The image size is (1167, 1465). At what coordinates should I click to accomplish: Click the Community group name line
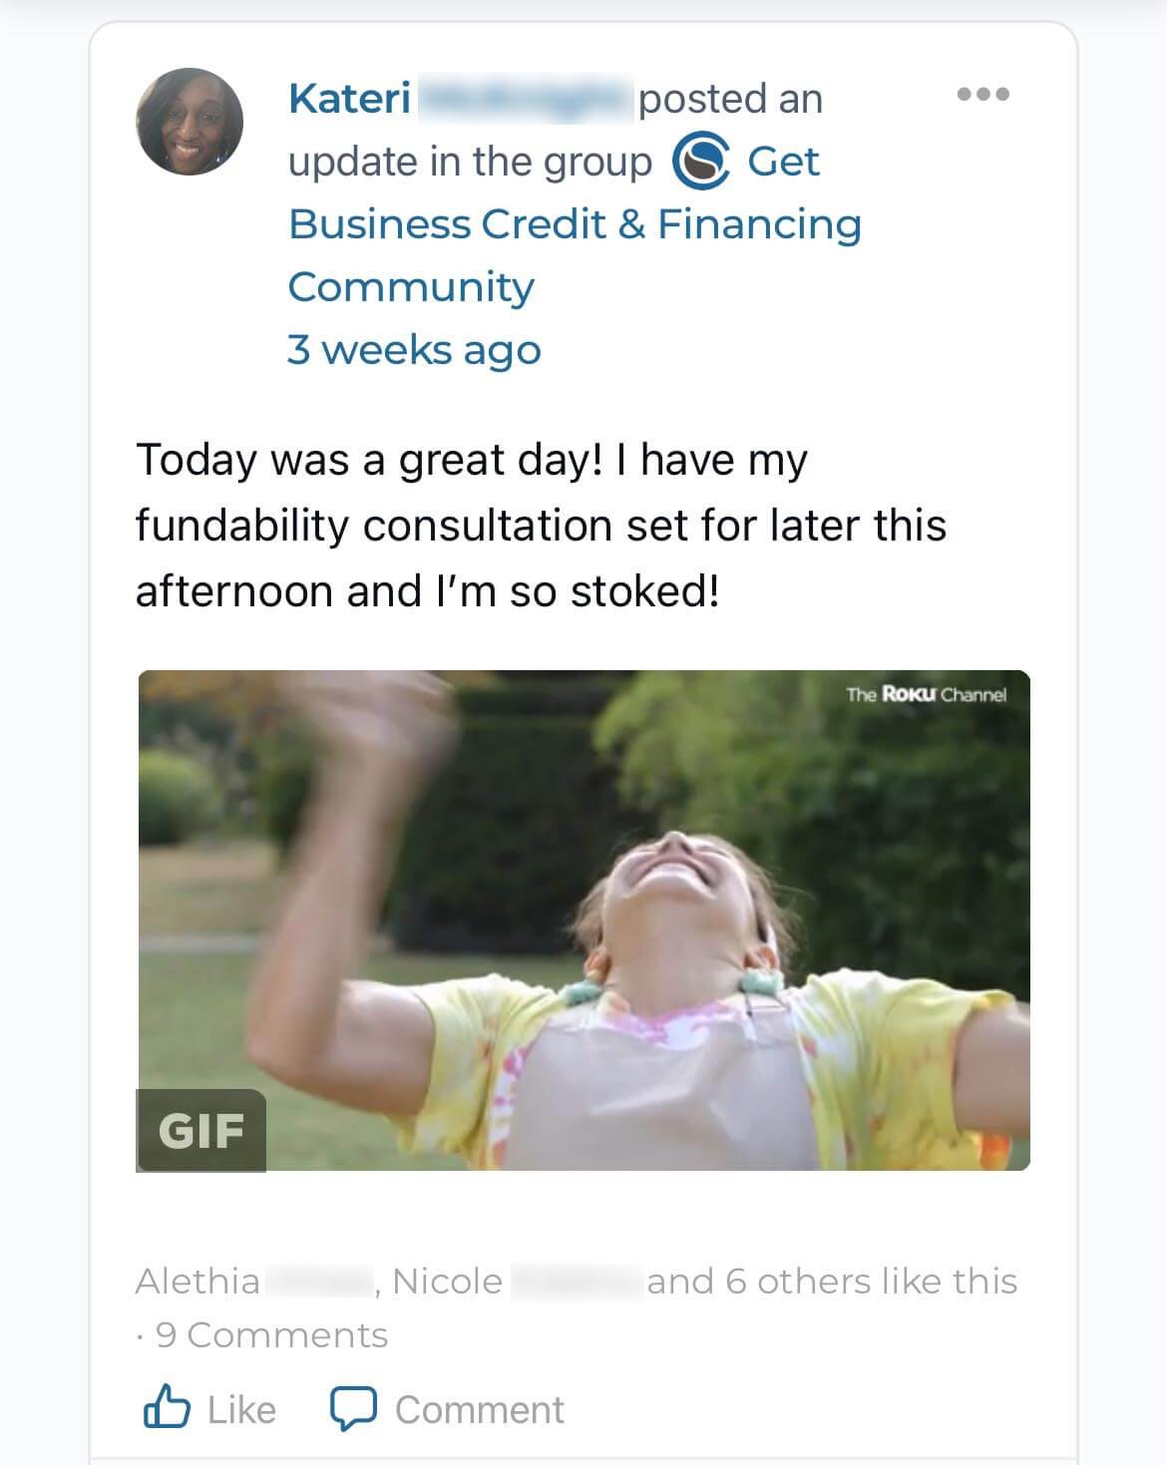(x=411, y=288)
